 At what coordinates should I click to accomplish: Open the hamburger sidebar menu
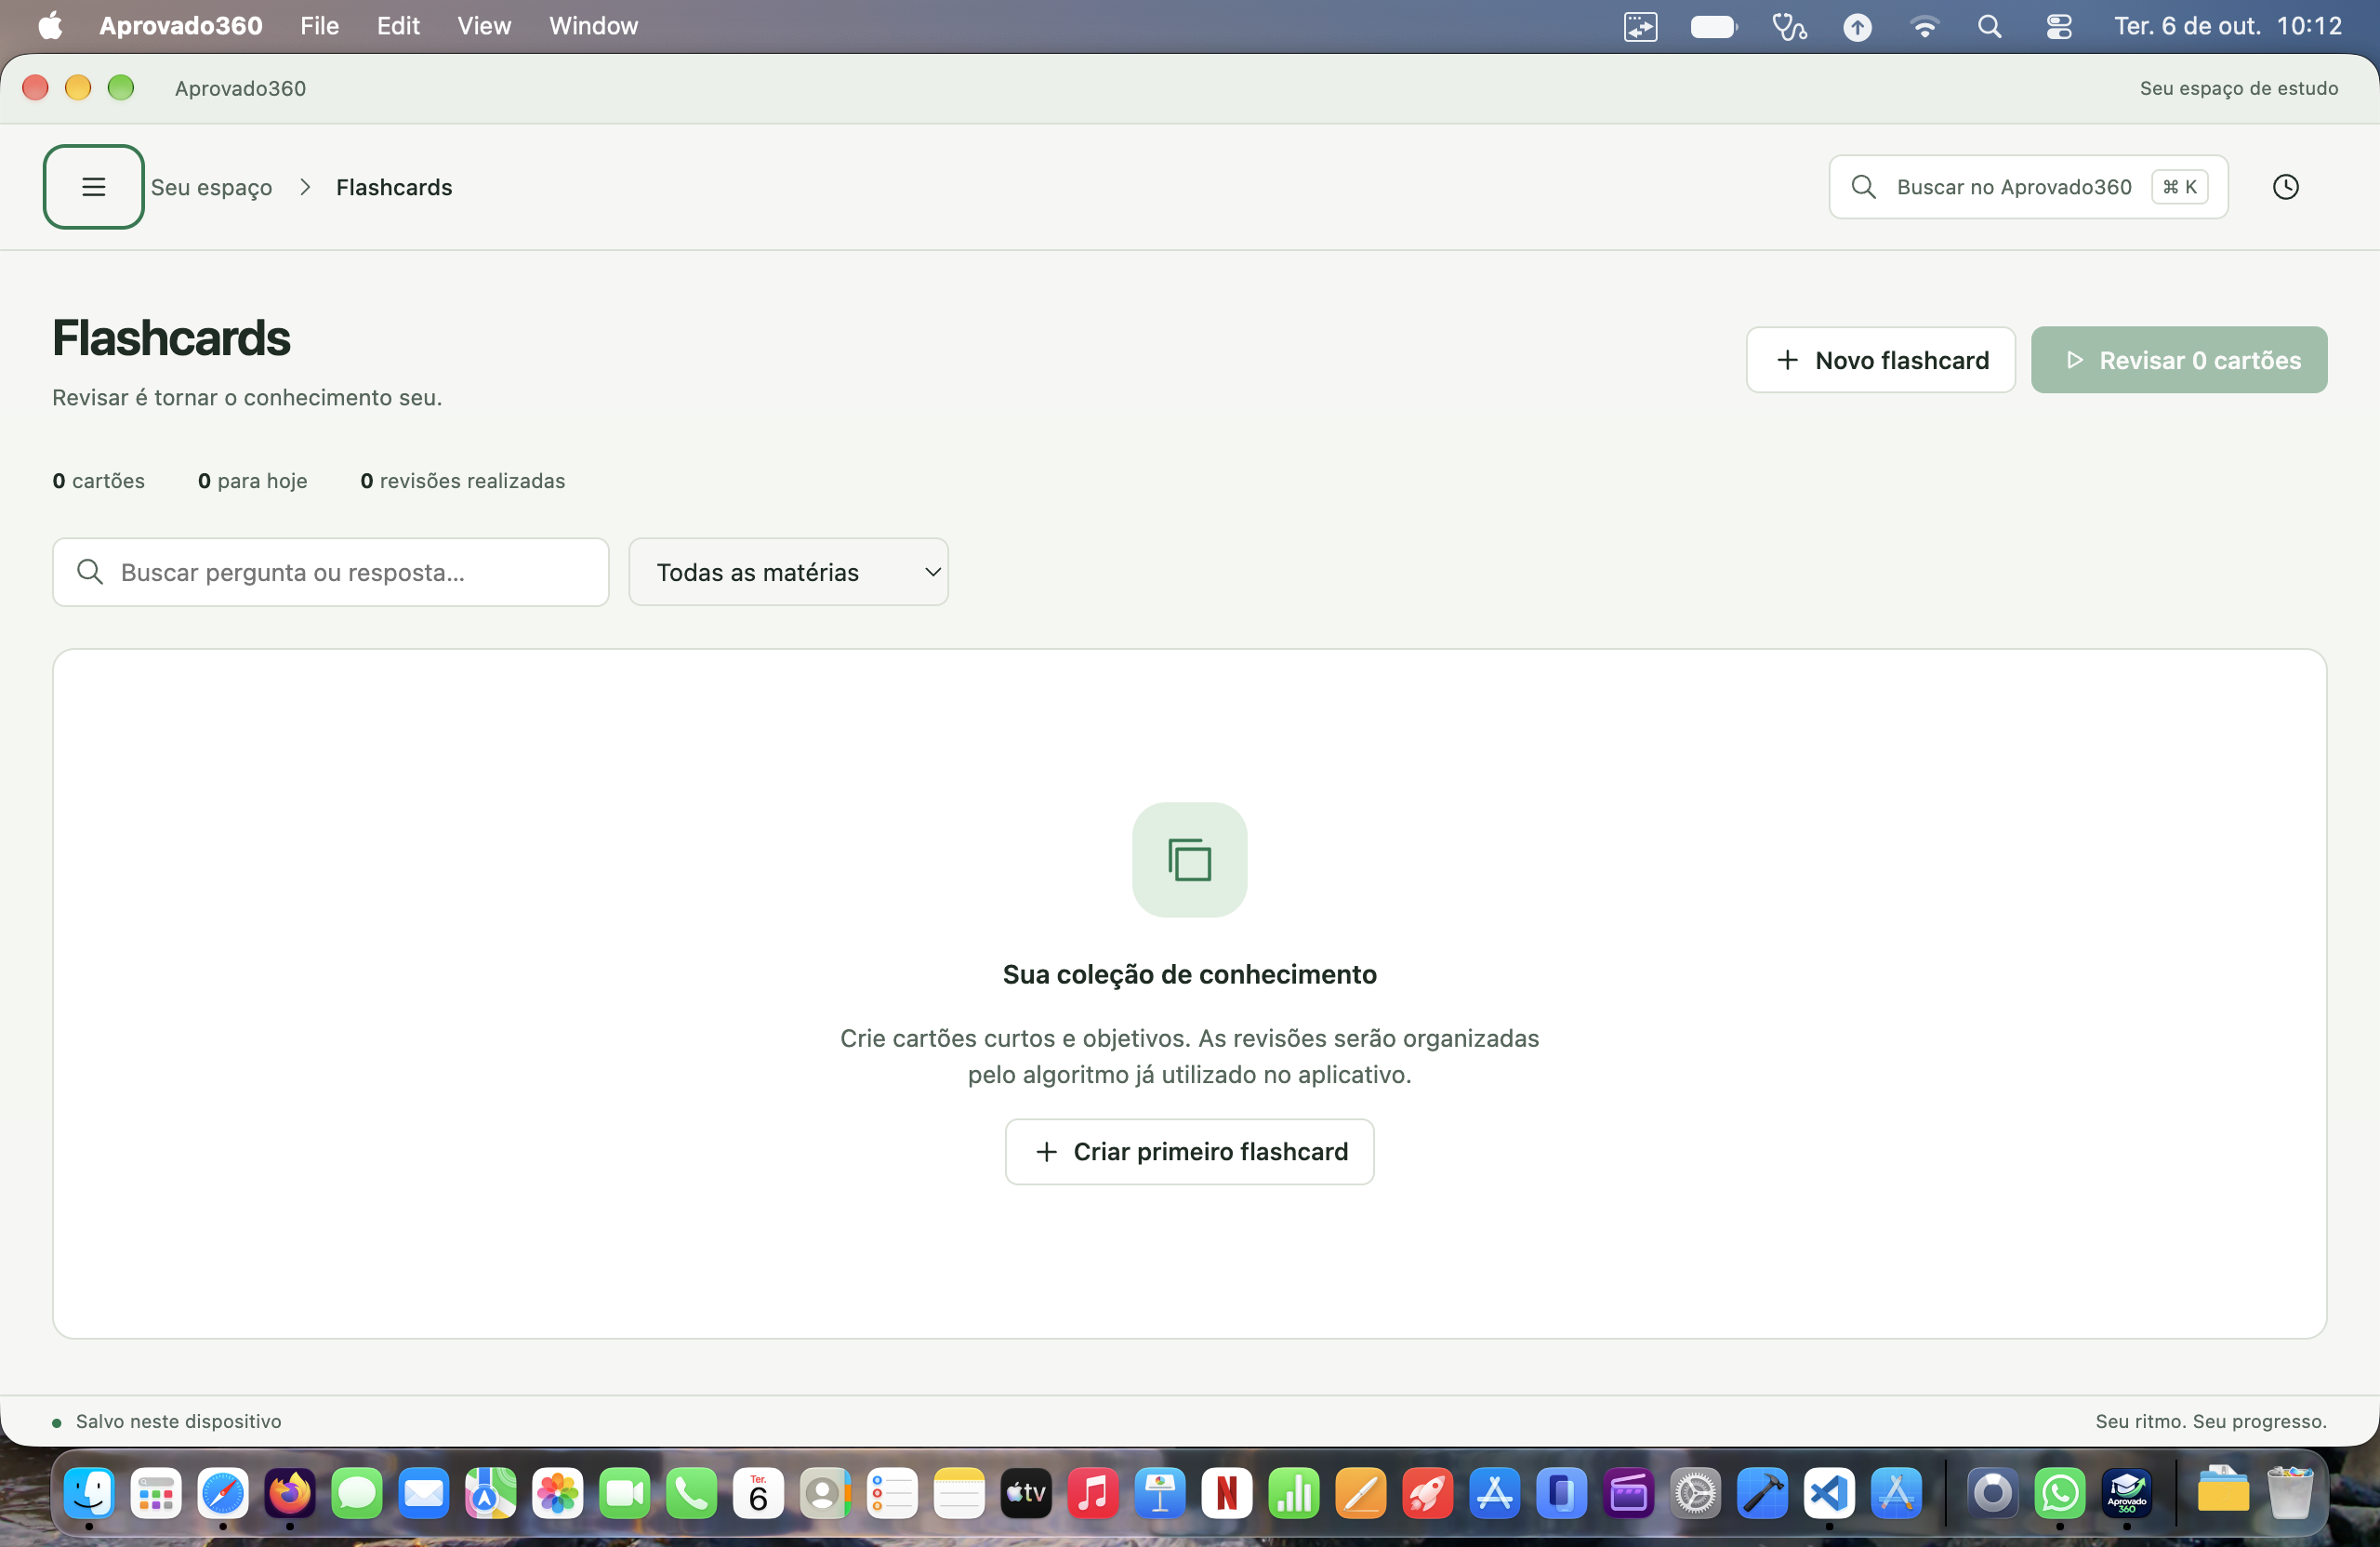(93, 187)
